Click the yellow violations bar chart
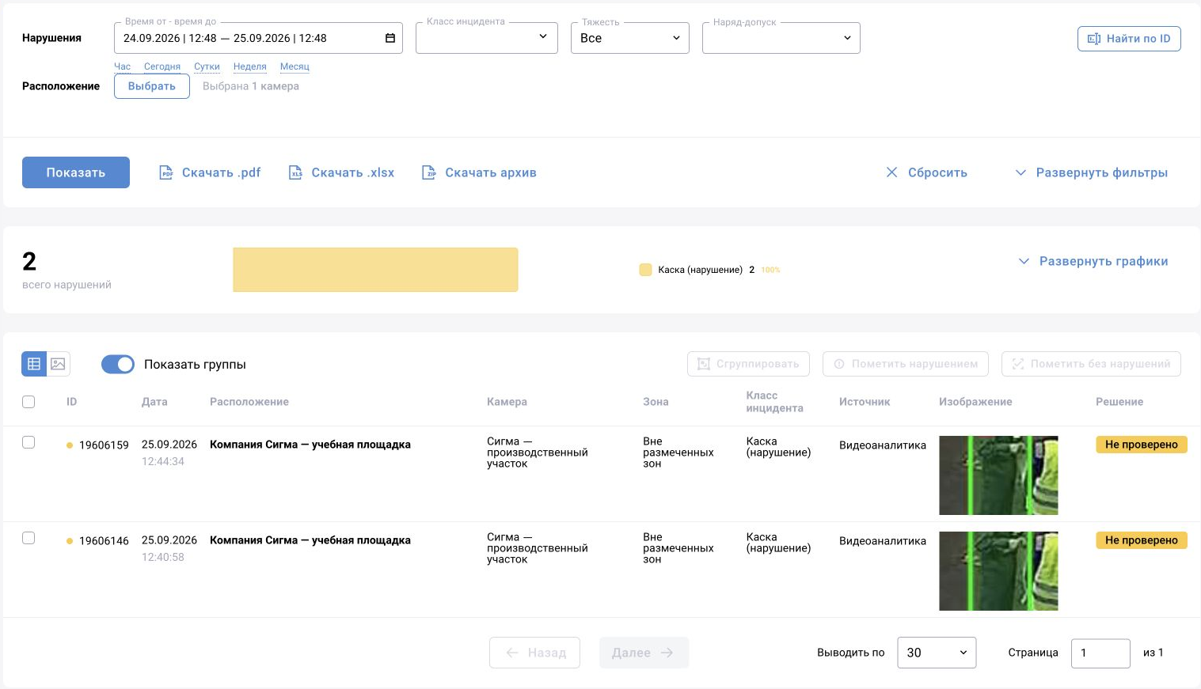This screenshot has height=689, width=1201. (375, 270)
